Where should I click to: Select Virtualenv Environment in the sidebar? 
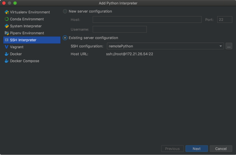point(32,12)
